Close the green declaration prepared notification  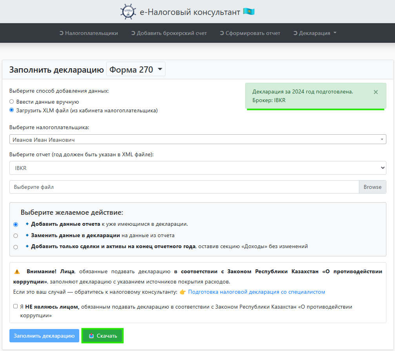pos(375,92)
